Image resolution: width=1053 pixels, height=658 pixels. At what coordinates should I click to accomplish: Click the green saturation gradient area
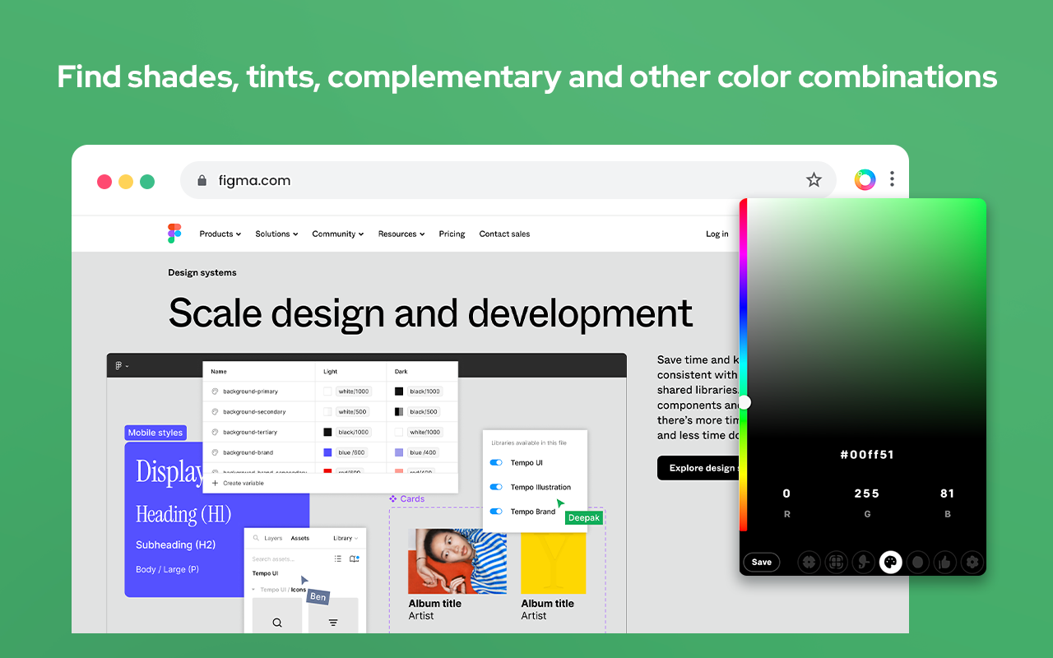tap(866, 317)
